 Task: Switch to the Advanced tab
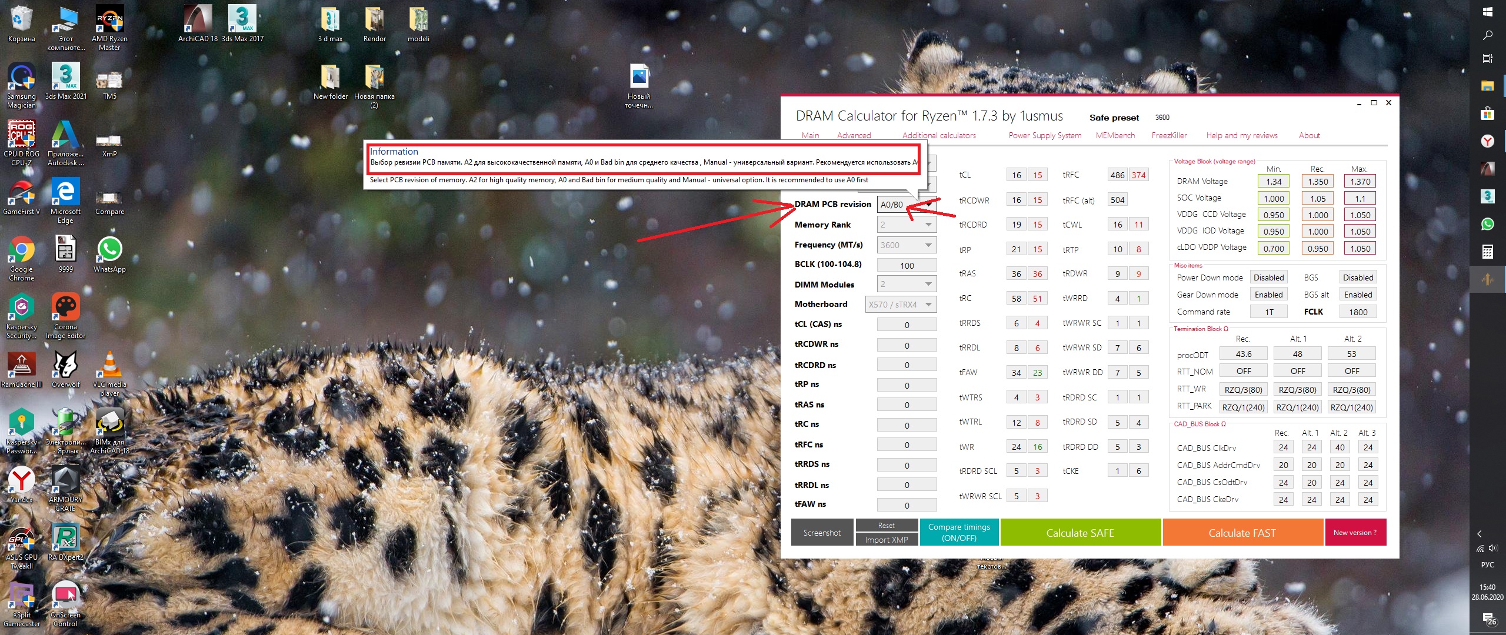(854, 135)
